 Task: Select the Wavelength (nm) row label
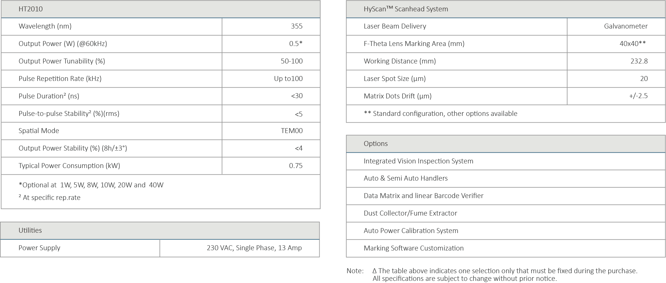[45, 26]
